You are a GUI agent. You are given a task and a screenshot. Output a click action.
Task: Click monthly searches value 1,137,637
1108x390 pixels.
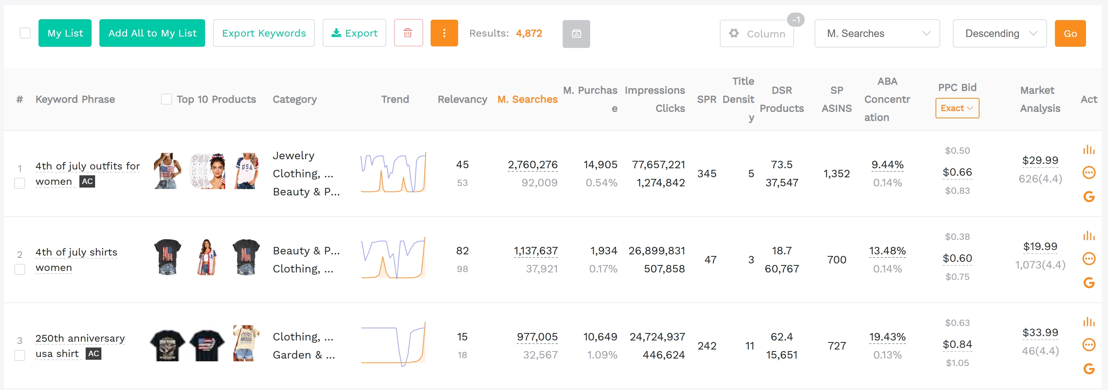[536, 250]
